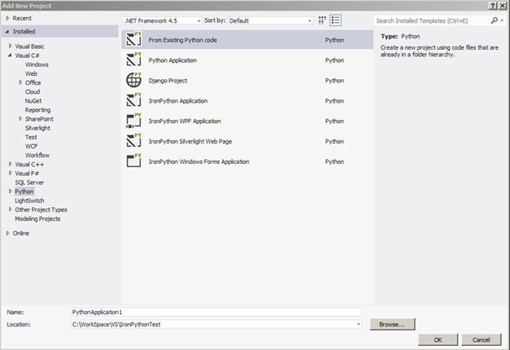Screen dimensions: 510x350
Task: Select the Reporting category
Action: [38, 110]
